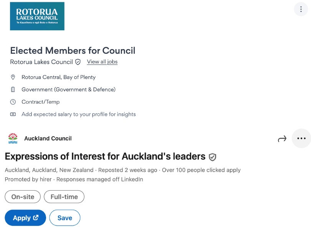Click the Apply button
Viewport: 311px width, 234px height.
coord(25,218)
